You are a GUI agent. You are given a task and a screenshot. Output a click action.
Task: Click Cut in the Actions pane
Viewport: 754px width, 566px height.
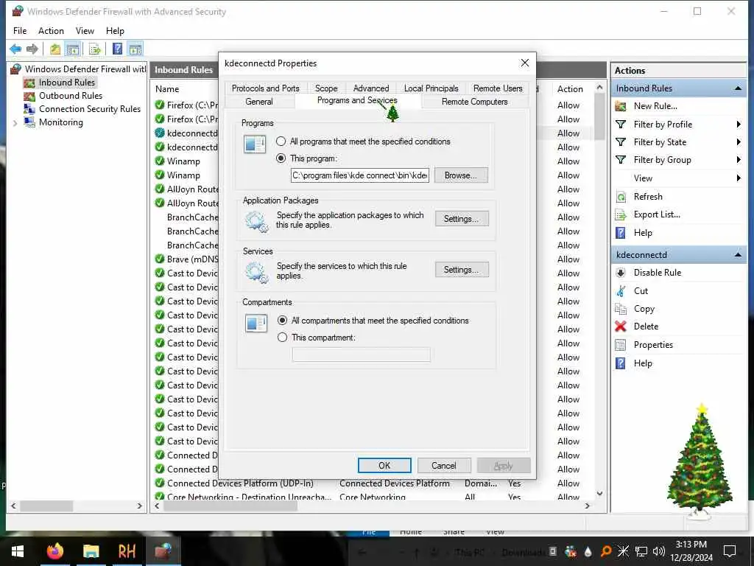(x=641, y=290)
